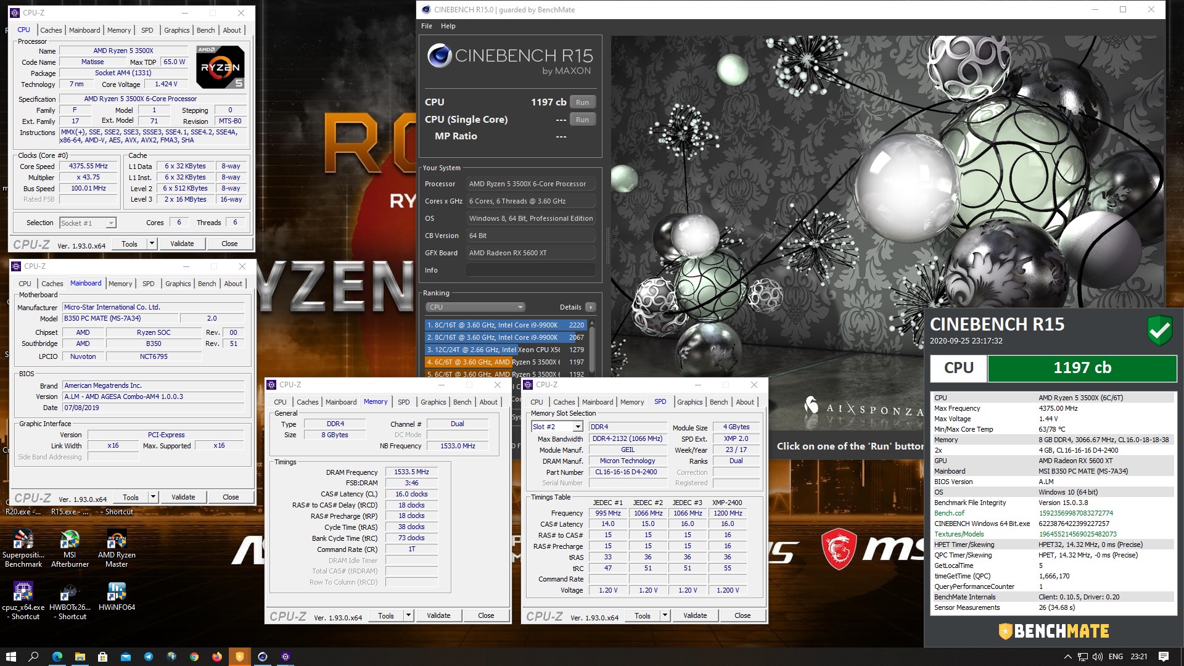Click the Info field in Your System
The height and width of the screenshot is (666, 1184).
click(531, 270)
